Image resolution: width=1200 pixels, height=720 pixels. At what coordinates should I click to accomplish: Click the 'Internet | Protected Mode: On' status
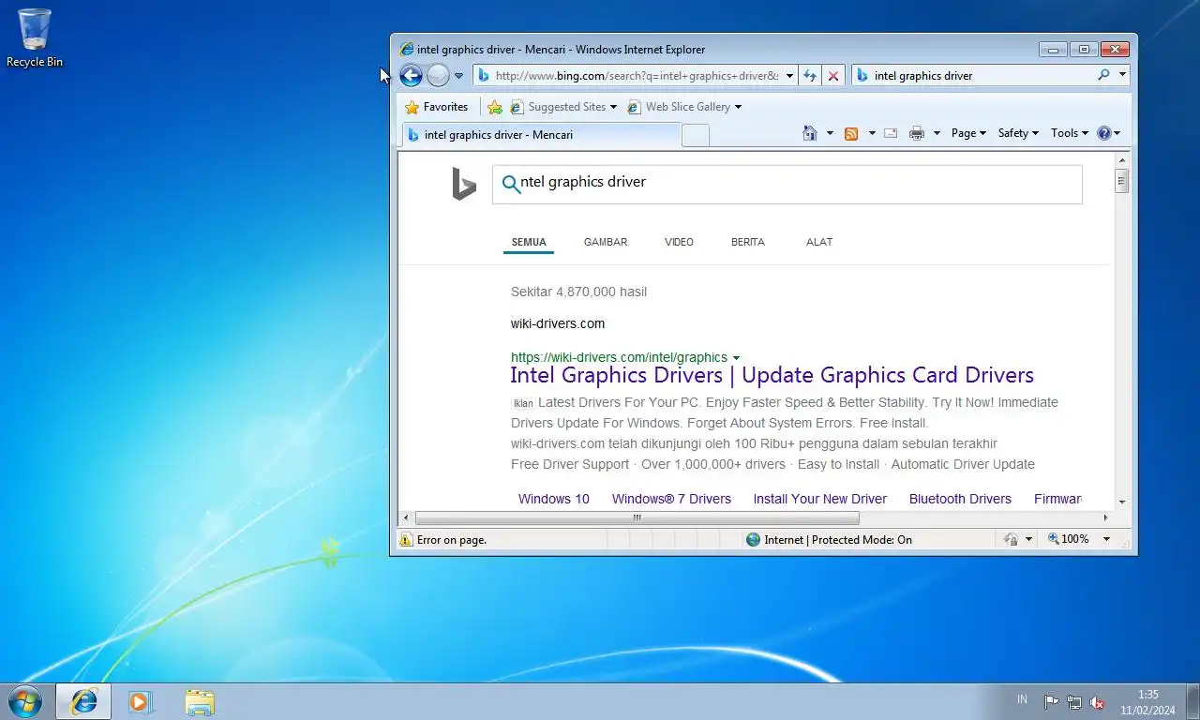pyautogui.click(x=829, y=540)
